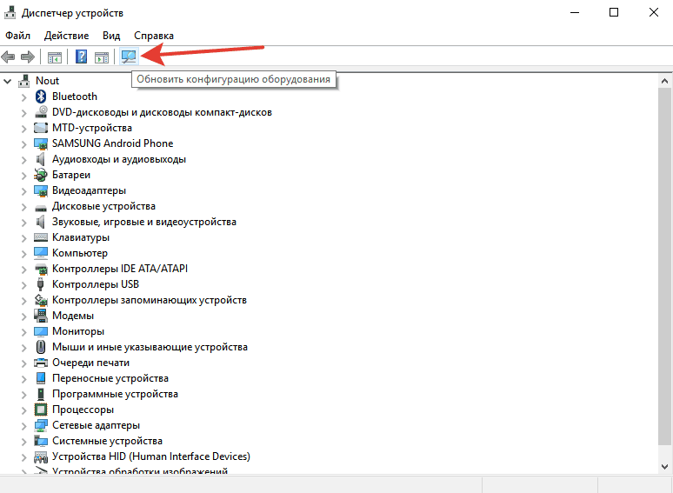Select the Системные устройства row
The image size is (673, 493).
click(107, 441)
